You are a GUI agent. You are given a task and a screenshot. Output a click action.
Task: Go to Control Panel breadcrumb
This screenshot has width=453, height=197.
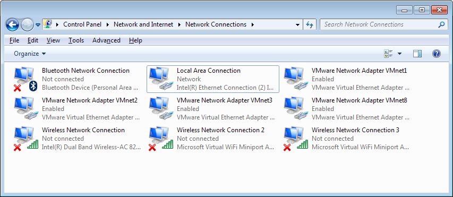pyautogui.click(x=82, y=24)
